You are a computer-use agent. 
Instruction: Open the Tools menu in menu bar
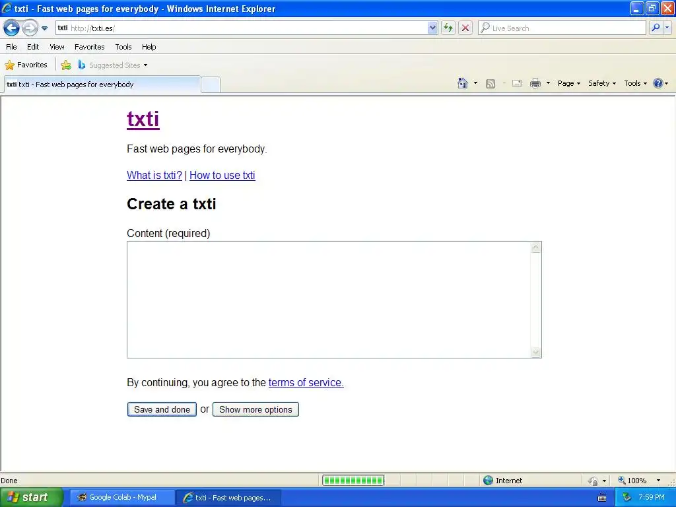click(x=123, y=47)
